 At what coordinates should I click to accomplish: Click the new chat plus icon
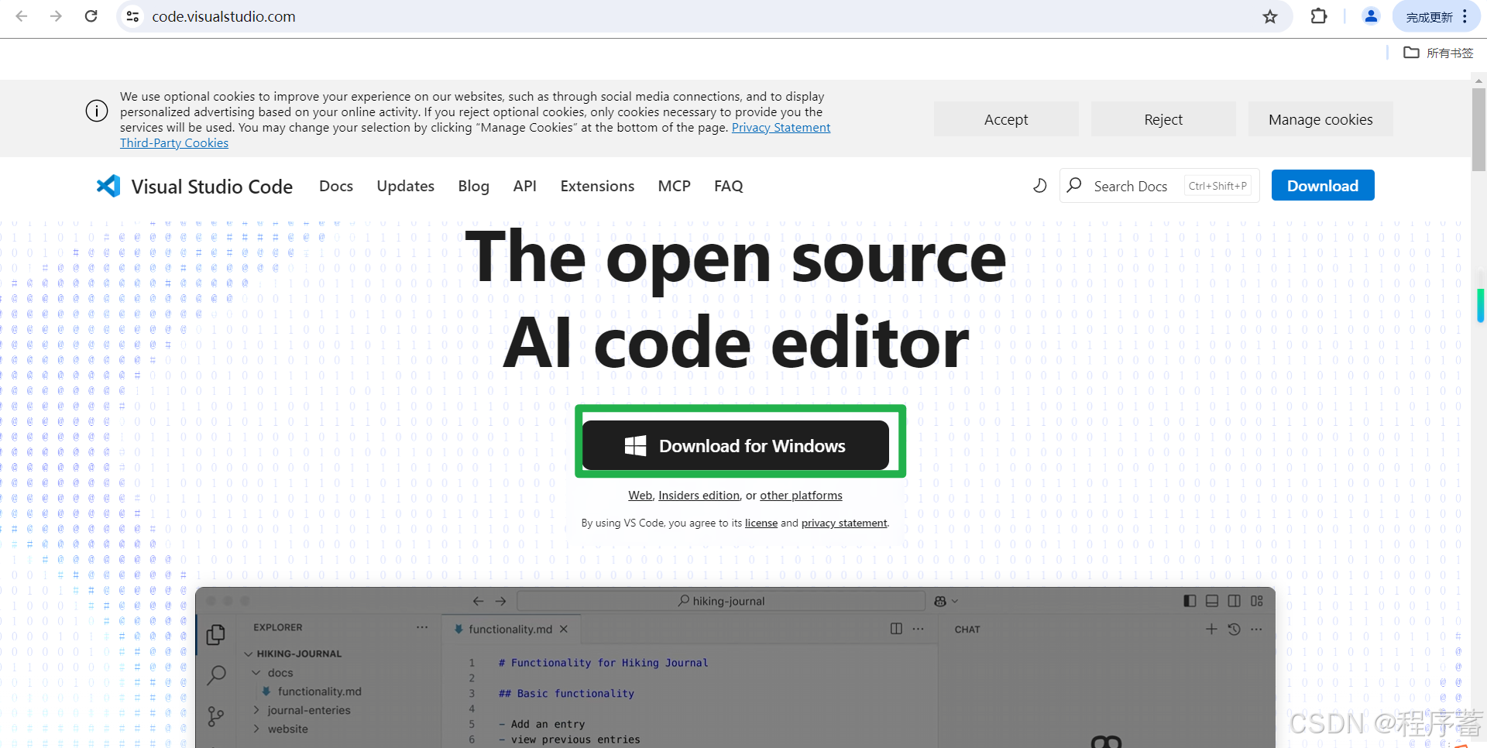(1211, 629)
